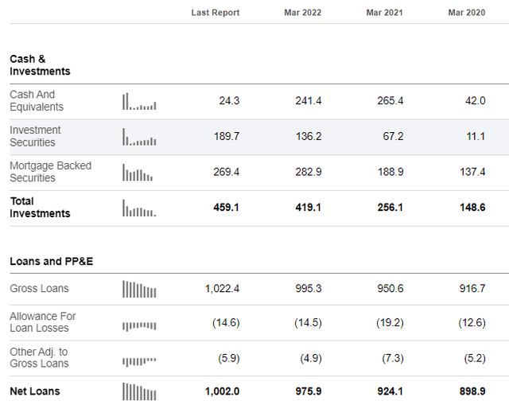
Task: Click the Net Loans row label
Action: [35, 391]
